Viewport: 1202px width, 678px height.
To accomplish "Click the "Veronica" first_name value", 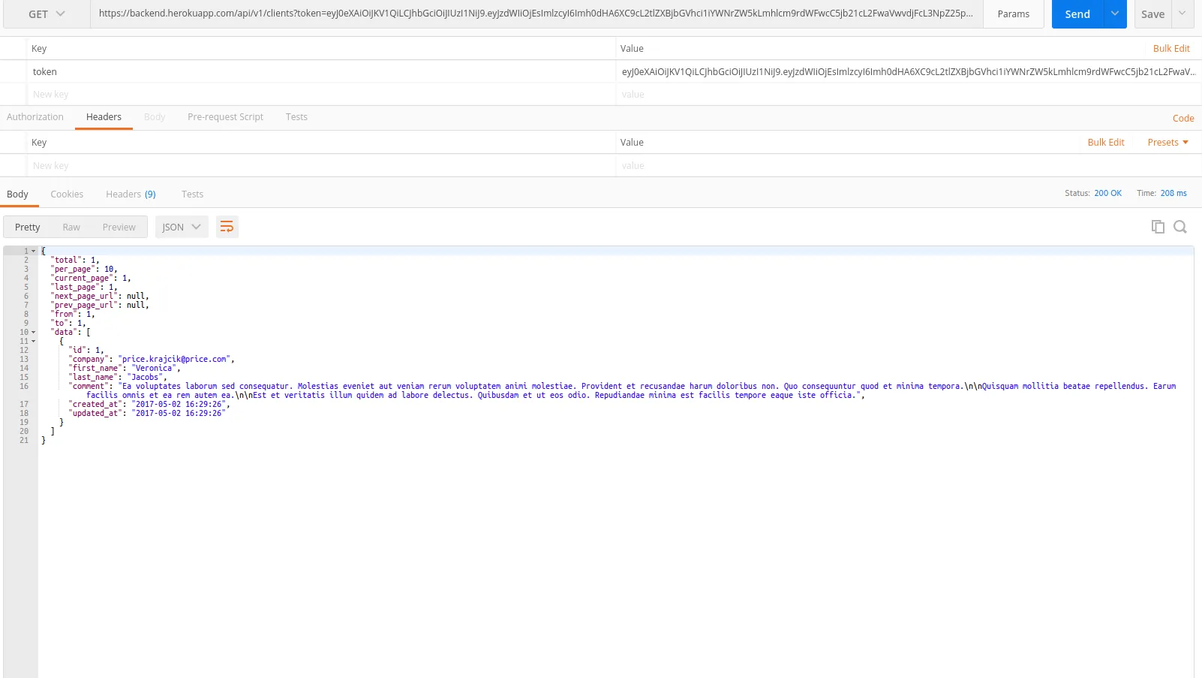I will [154, 368].
